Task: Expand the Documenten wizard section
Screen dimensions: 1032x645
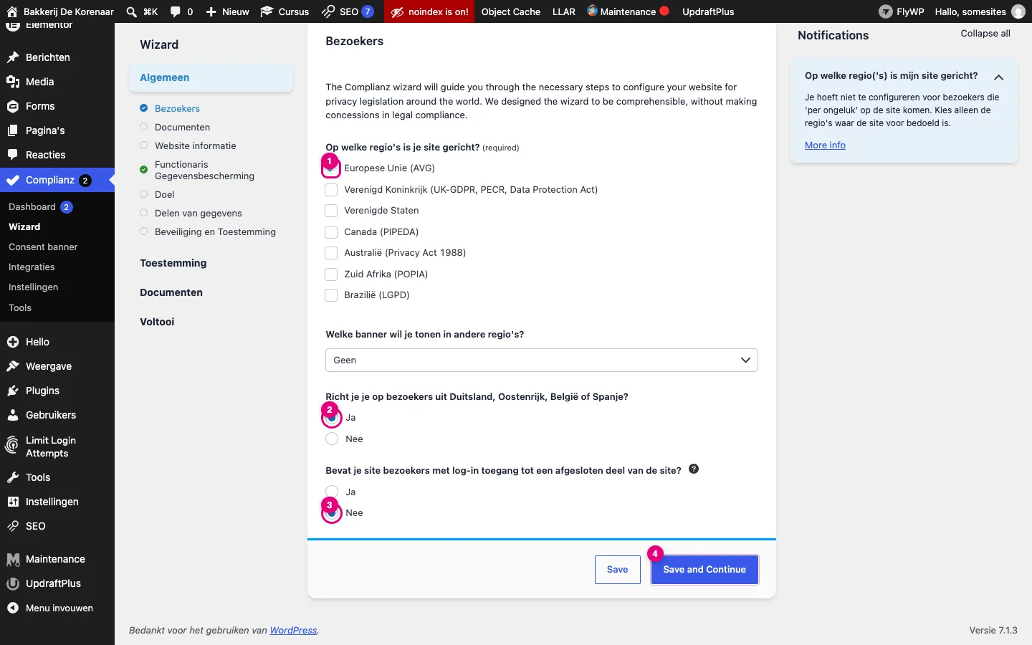Action: coord(171,292)
